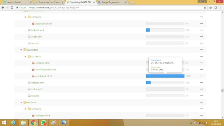Viewport: 224px width, 126px height.
Task: Click the pscanbeta.html file icon
Action: point(33,23)
